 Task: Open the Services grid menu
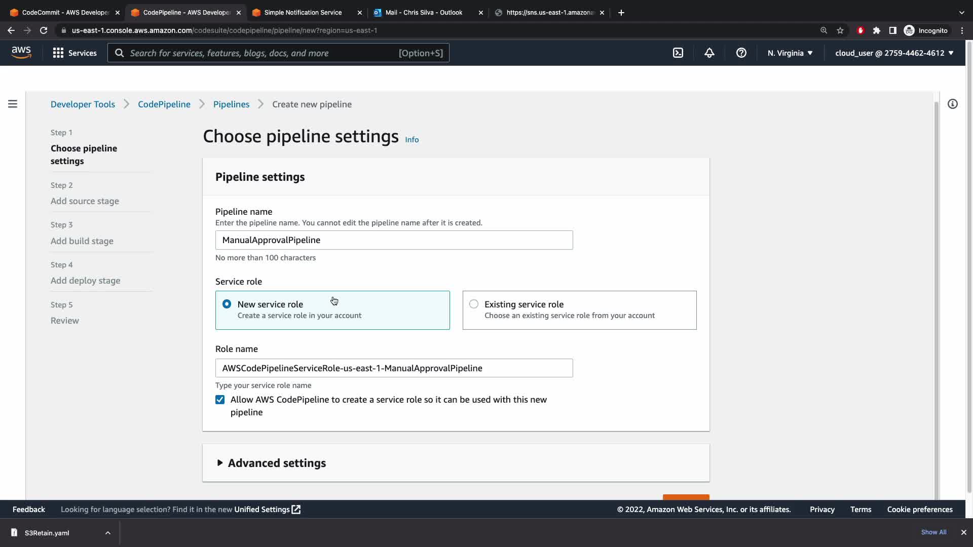[74, 53]
